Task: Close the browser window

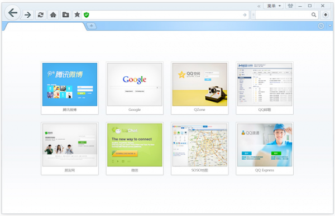Action: click(x=323, y=6)
